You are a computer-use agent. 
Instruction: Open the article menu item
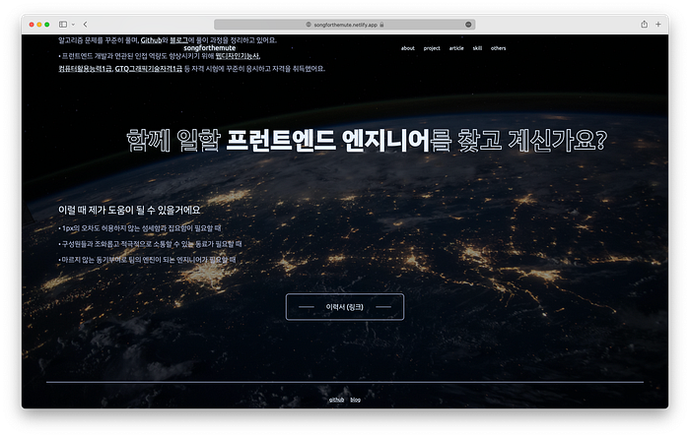(456, 48)
